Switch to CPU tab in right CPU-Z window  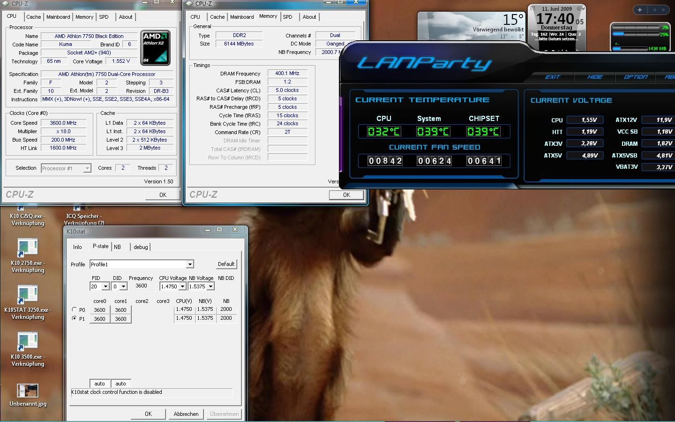pos(195,17)
